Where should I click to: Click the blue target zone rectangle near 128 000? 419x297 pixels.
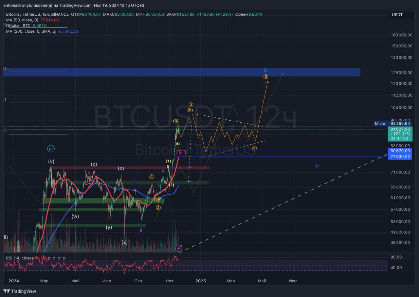(x=182, y=72)
